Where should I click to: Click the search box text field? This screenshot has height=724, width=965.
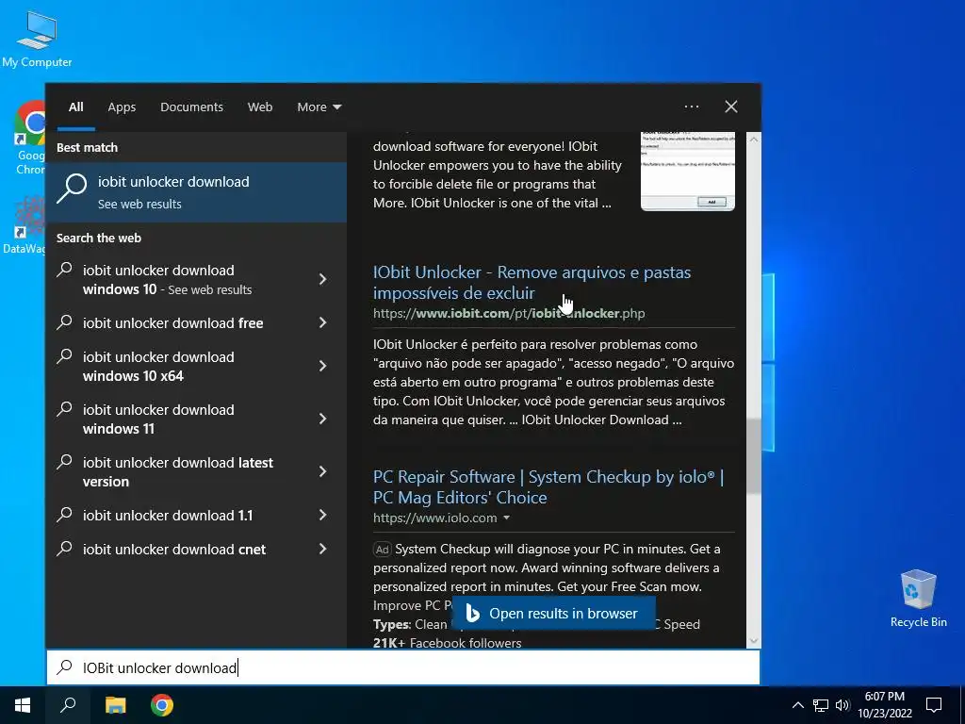point(403,667)
